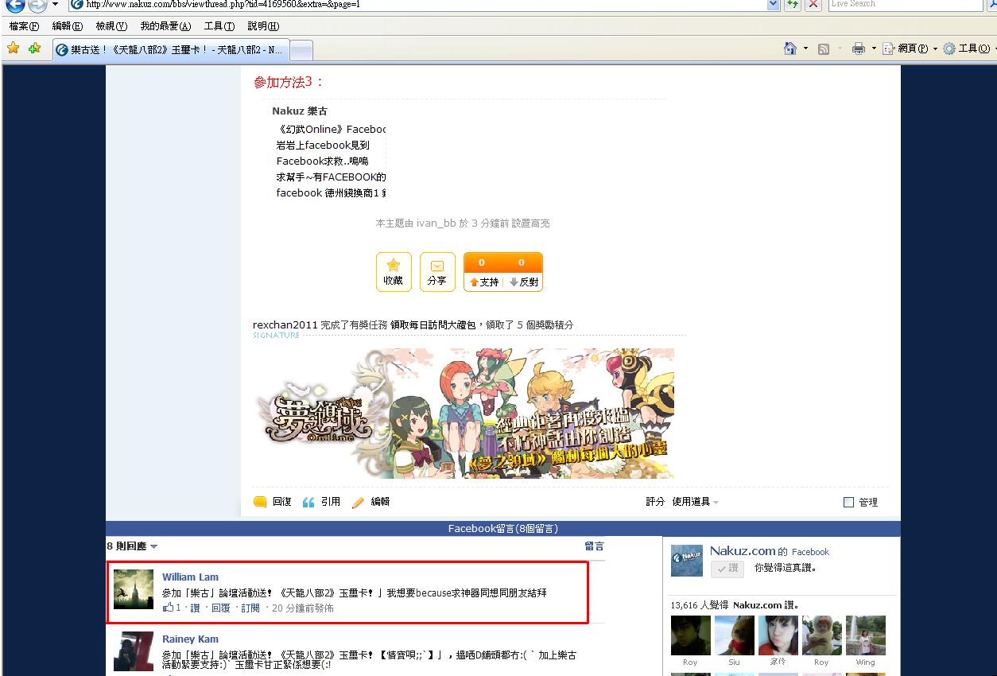Open a new blank tab
997x676 pixels.
301,50
